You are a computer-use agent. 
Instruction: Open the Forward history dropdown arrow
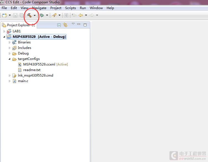pos(97,15)
